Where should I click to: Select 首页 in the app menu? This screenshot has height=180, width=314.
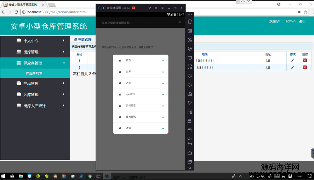click(x=140, y=60)
